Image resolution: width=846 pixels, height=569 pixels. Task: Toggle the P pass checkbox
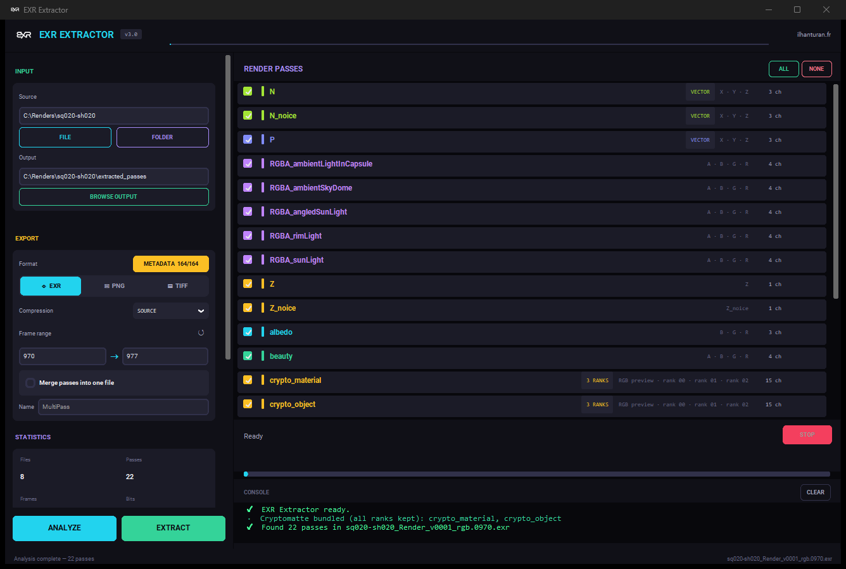tap(248, 139)
